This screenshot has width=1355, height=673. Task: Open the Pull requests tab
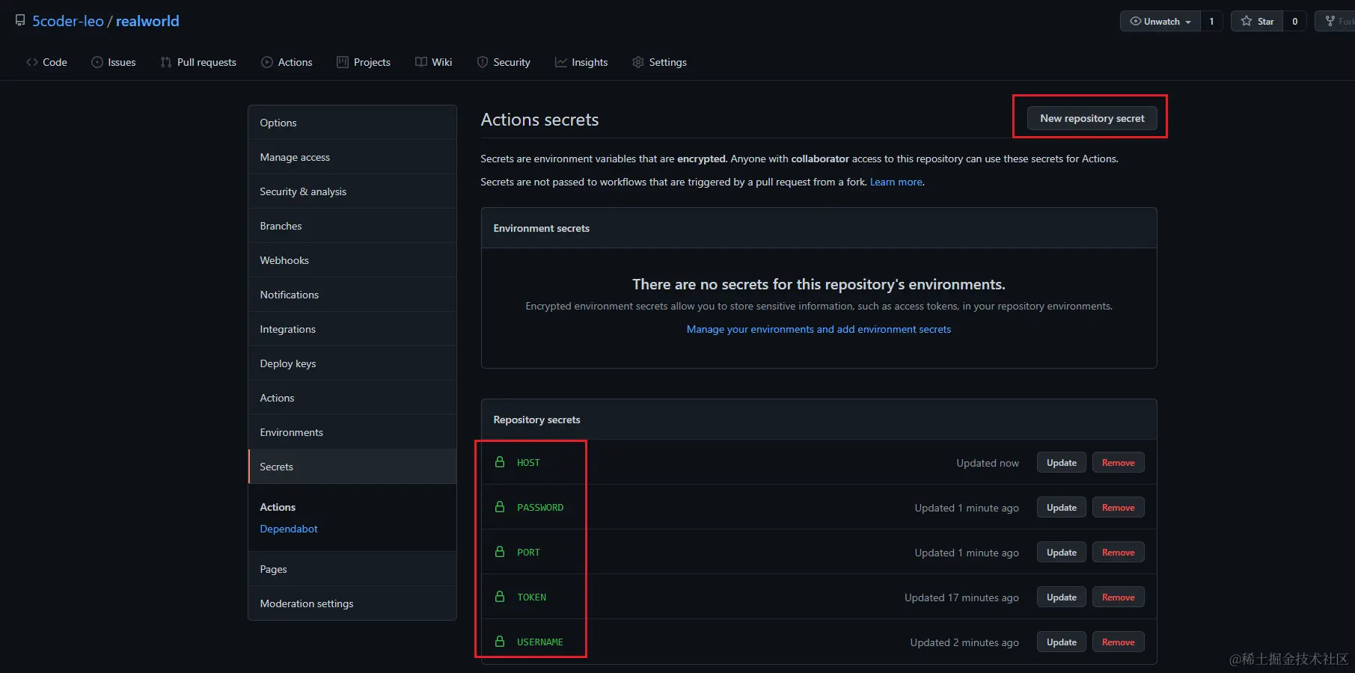198,62
